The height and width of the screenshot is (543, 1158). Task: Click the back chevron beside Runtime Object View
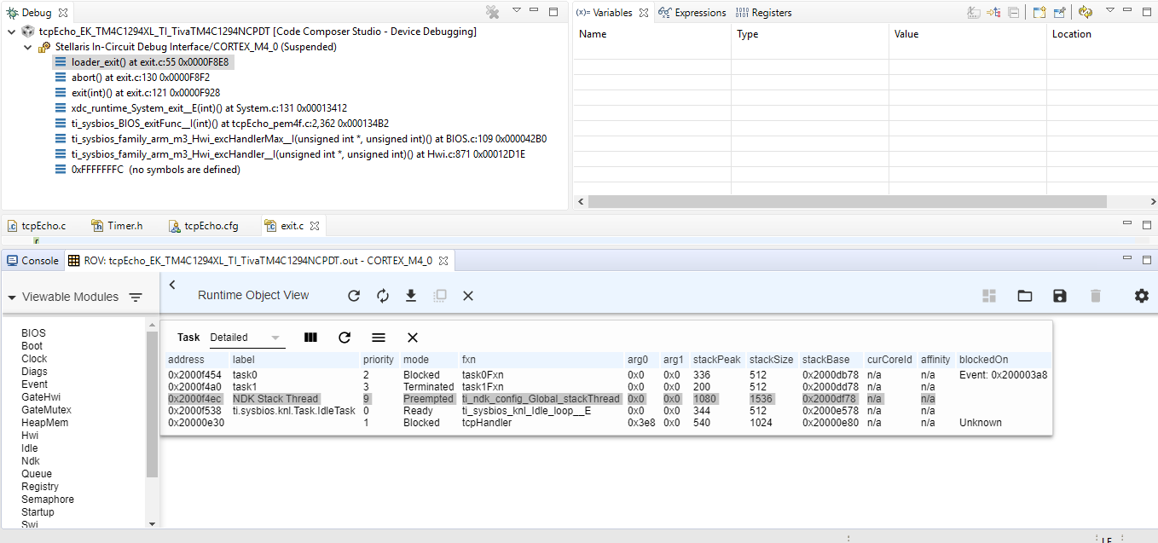[x=172, y=285]
